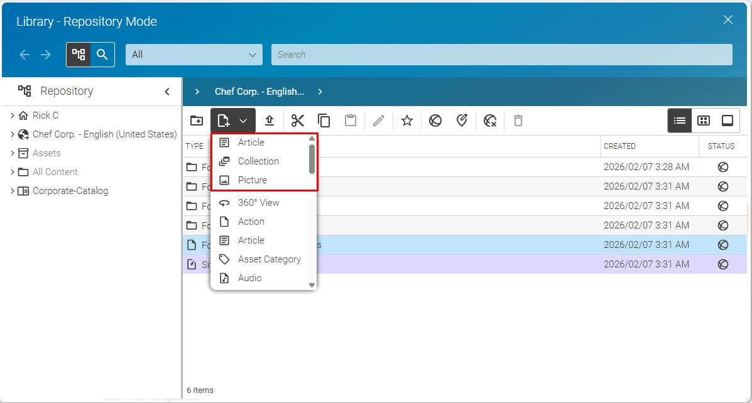Open the Chef Corp. English breadcrumb
The height and width of the screenshot is (403, 752).
[x=259, y=91]
